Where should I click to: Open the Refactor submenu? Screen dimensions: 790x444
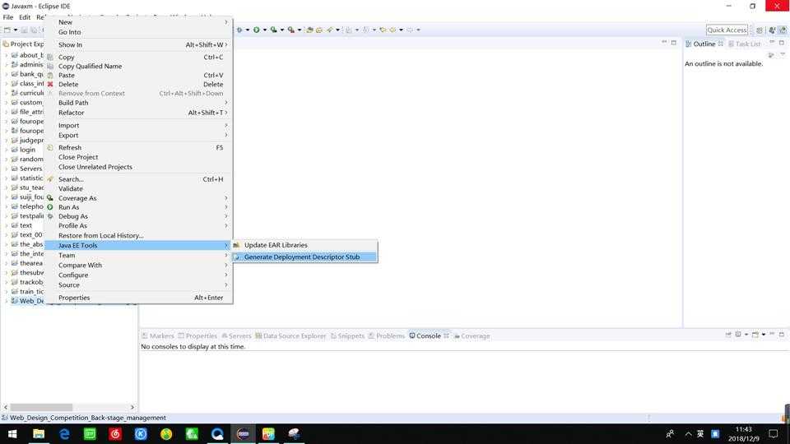tap(138, 113)
